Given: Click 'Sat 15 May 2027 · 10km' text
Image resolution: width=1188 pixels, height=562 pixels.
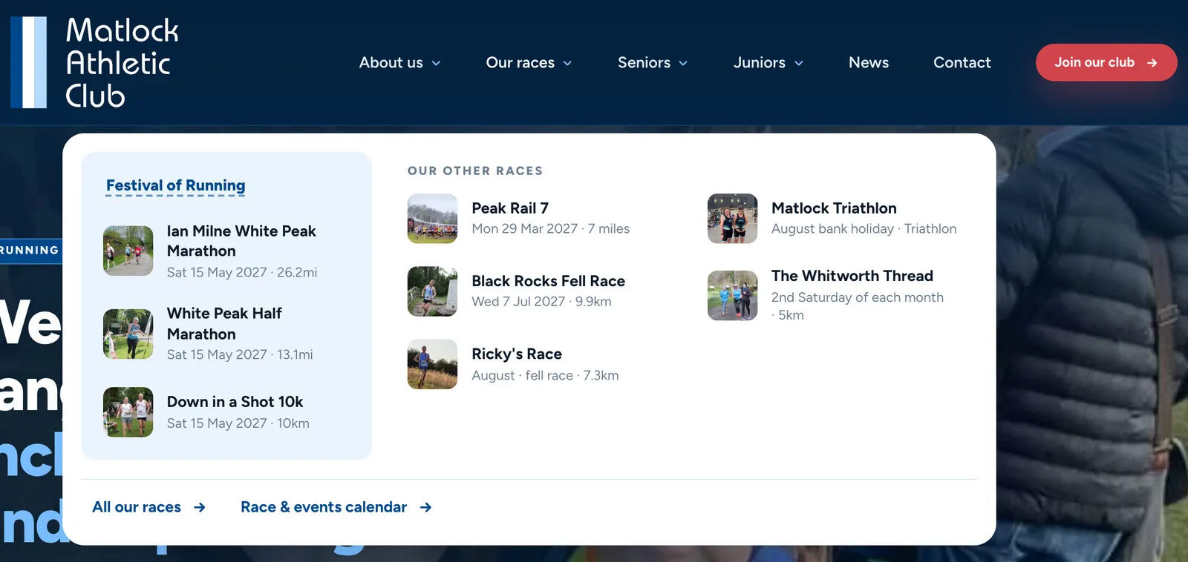Looking at the screenshot, I should [238, 423].
